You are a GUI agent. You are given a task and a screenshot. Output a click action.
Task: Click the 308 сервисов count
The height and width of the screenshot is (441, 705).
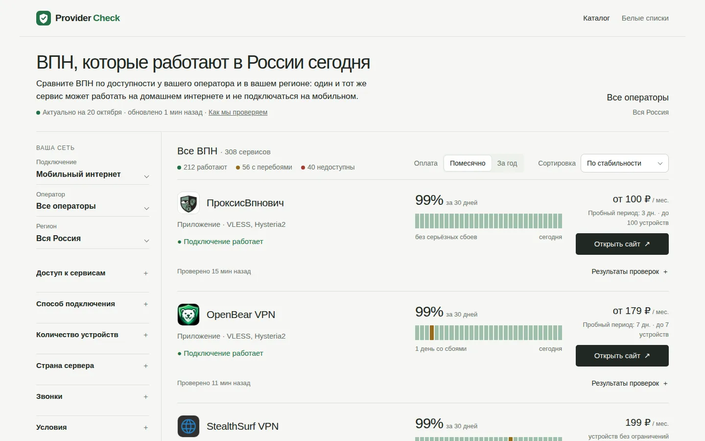(x=247, y=152)
